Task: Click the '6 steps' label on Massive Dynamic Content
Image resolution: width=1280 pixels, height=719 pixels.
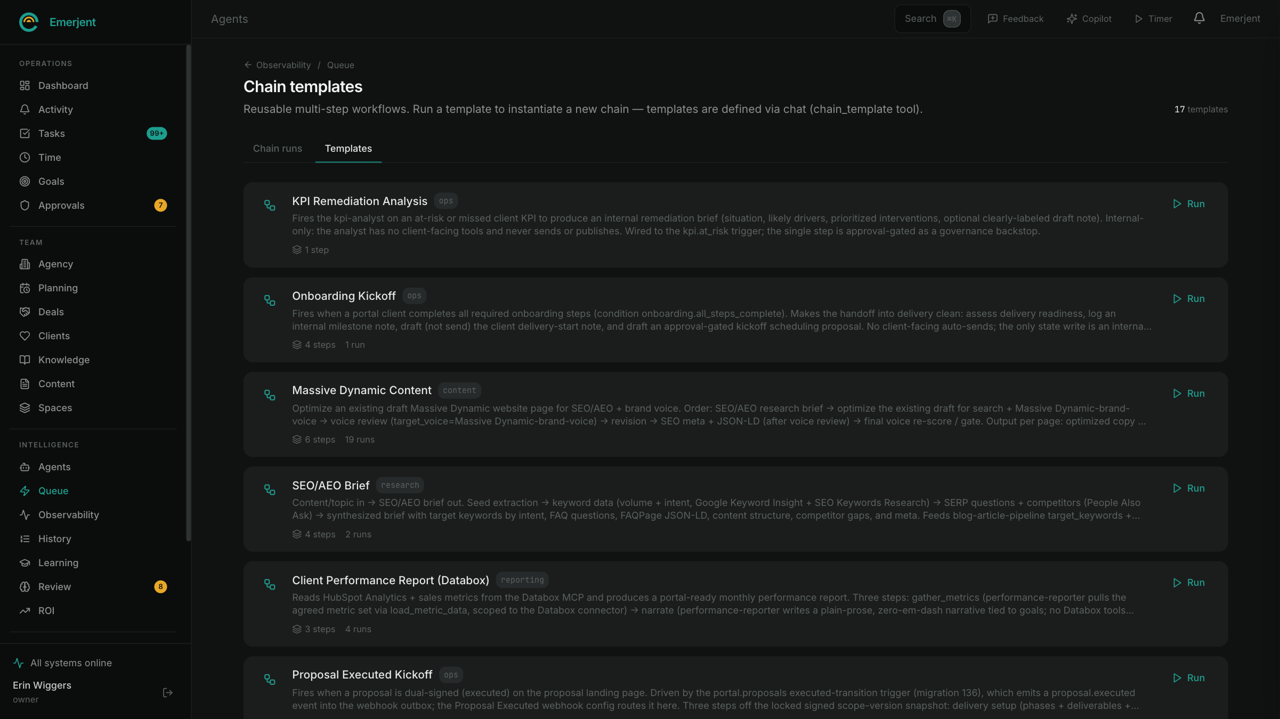Action: pyautogui.click(x=314, y=439)
